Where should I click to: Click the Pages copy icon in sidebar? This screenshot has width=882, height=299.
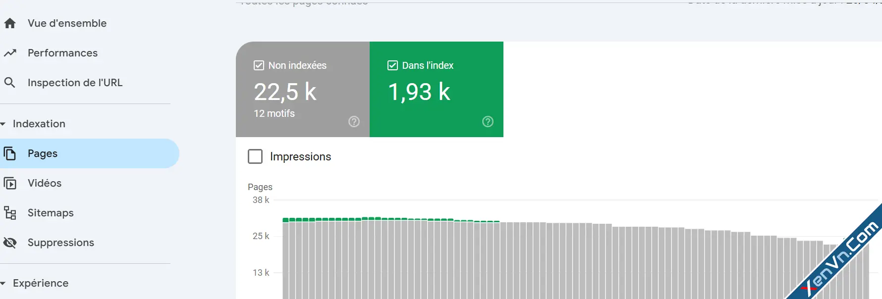[10, 153]
